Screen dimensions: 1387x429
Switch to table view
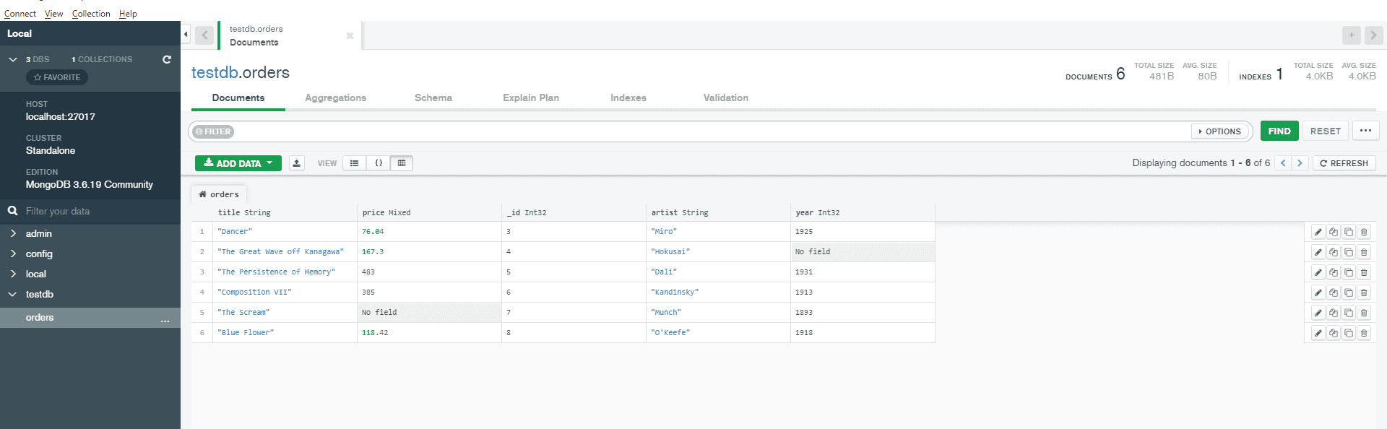pyautogui.click(x=402, y=163)
